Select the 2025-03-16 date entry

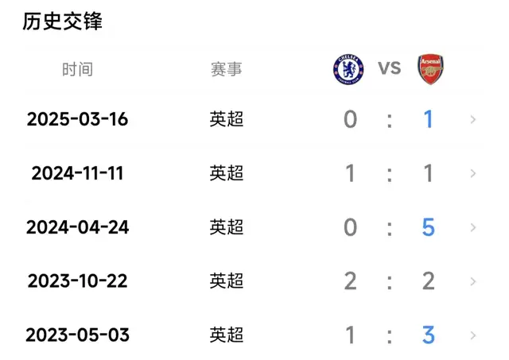77,120
